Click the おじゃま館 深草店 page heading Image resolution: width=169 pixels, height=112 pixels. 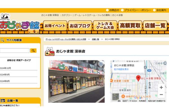click(71, 51)
